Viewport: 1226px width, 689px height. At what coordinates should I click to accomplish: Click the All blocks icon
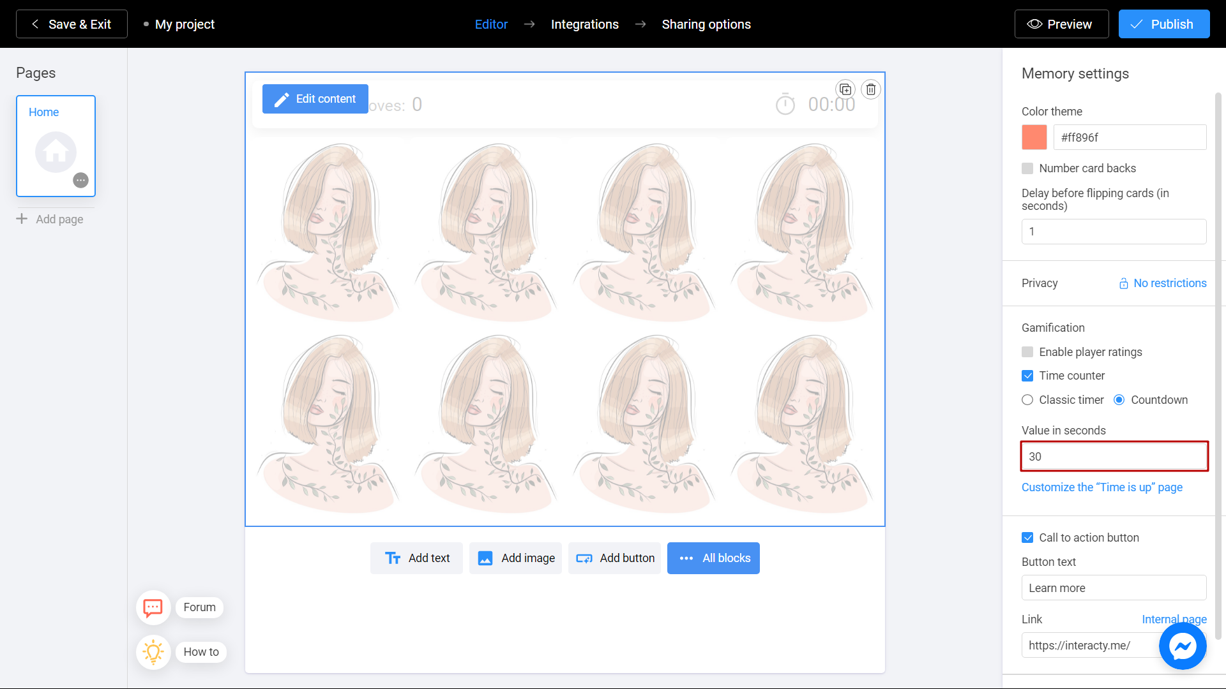pos(686,558)
